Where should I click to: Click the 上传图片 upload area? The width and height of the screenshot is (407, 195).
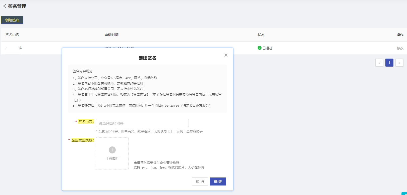pos(112,153)
